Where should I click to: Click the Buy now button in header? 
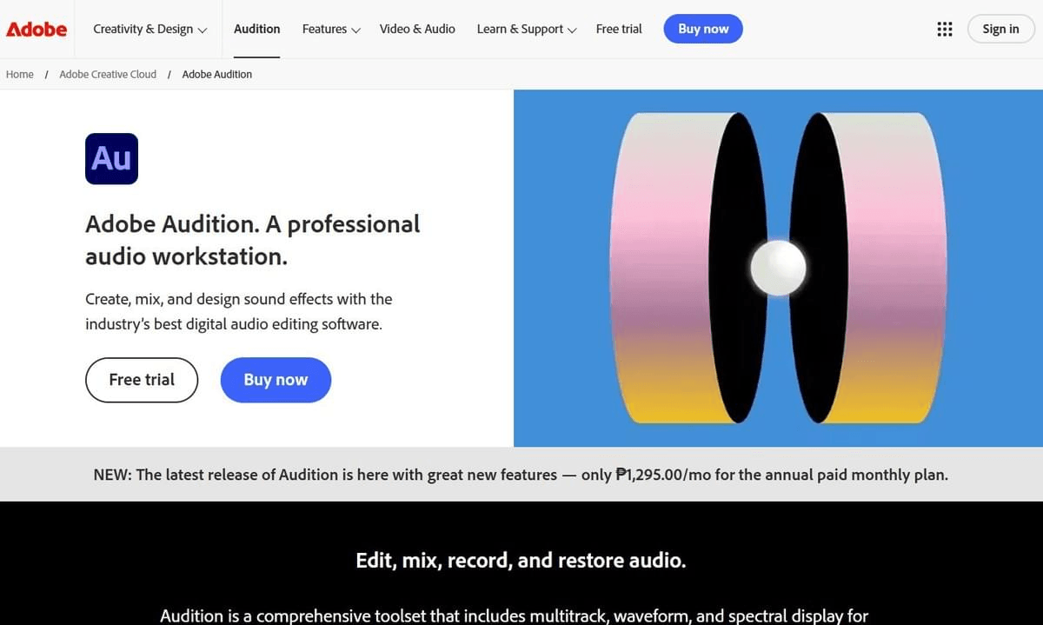[703, 29]
